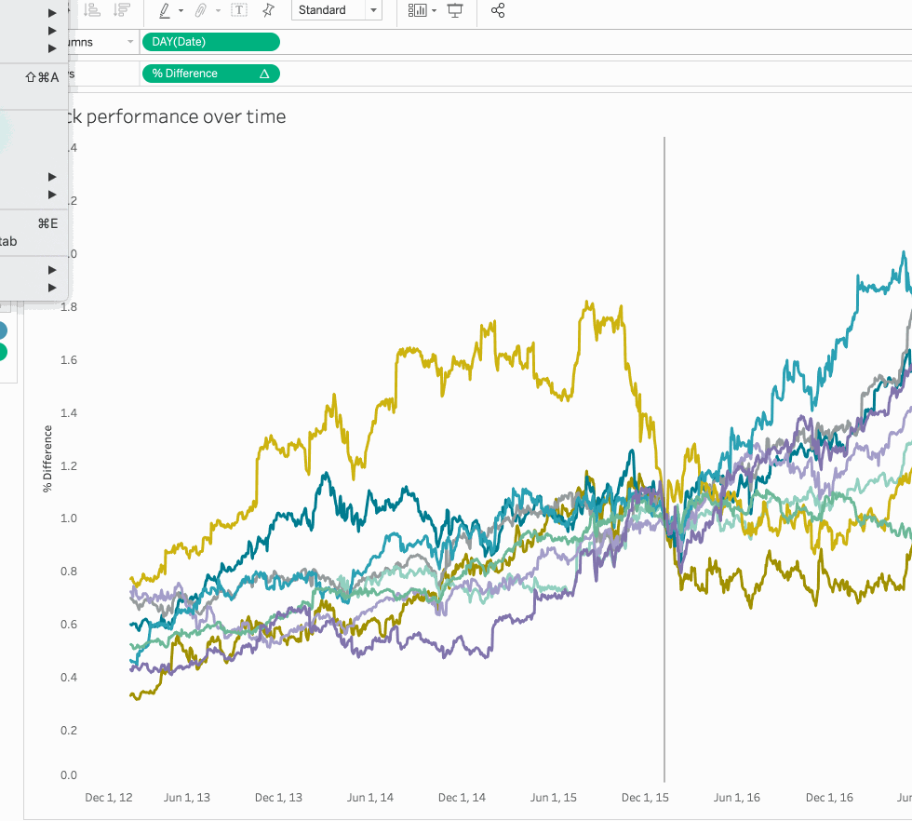This screenshot has width=912, height=821.
Task: Select the DAY(Date) pill on Columns
Action: point(210,42)
